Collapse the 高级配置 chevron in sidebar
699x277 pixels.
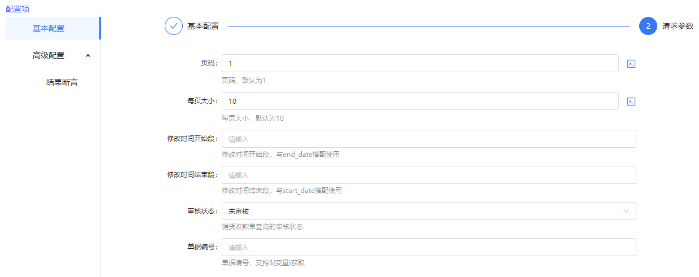click(87, 55)
